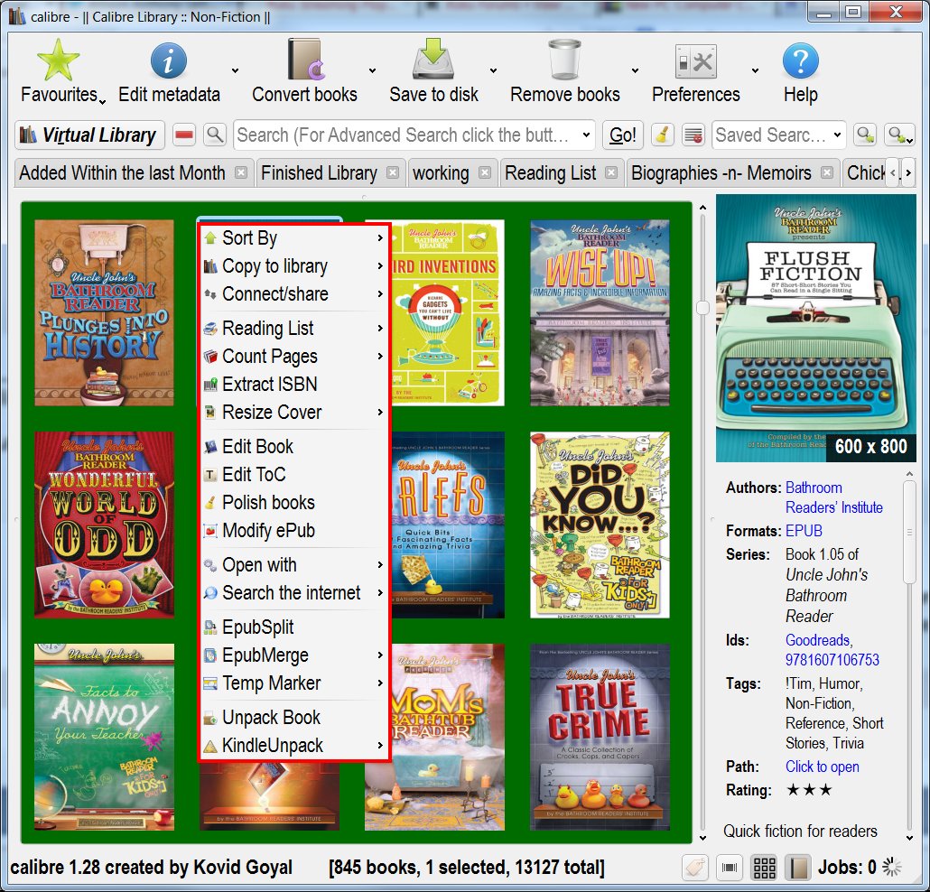Choose EpubSplit from context menu
930x892 pixels.
294,627
